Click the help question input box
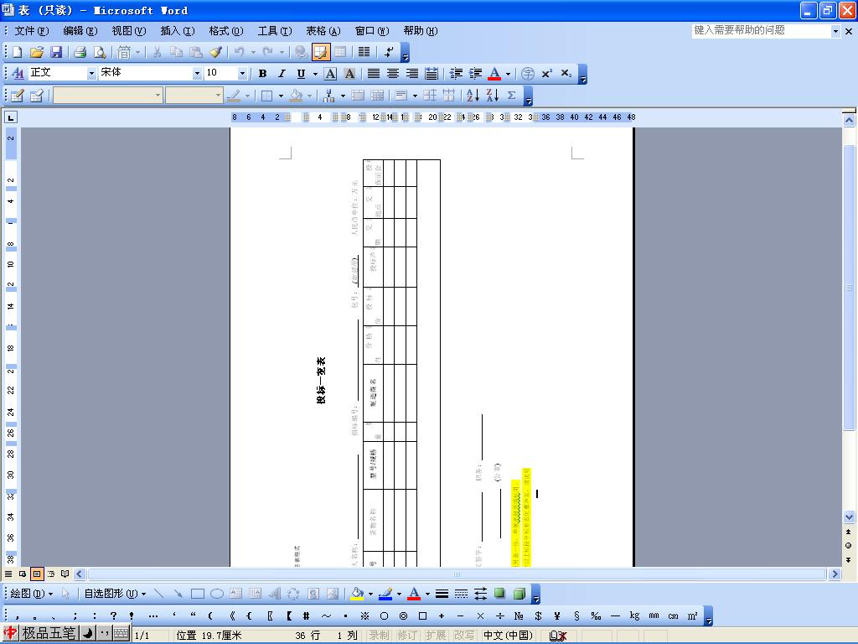The height and width of the screenshot is (644, 858). (x=761, y=31)
